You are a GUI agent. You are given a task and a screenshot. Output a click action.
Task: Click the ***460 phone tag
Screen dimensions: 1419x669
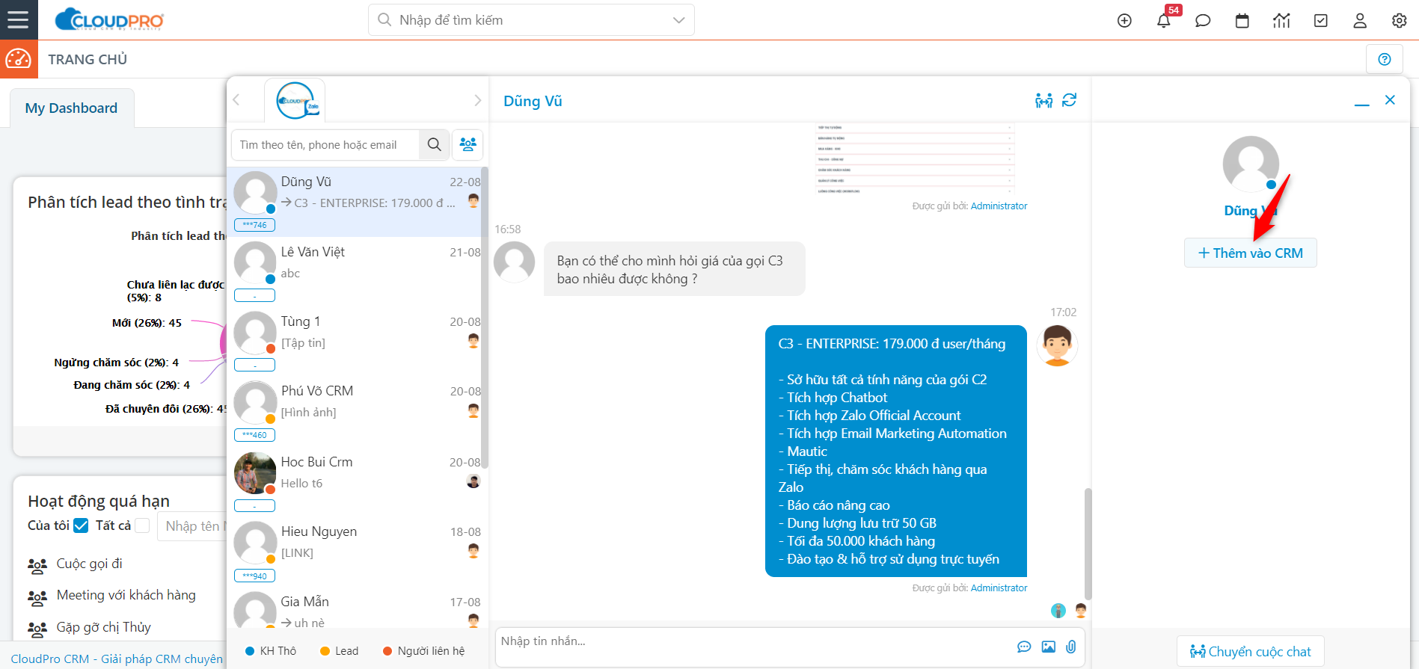coord(255,435)
